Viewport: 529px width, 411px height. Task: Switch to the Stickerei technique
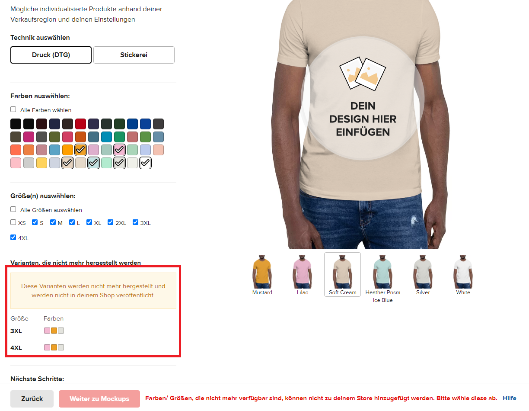134,55
